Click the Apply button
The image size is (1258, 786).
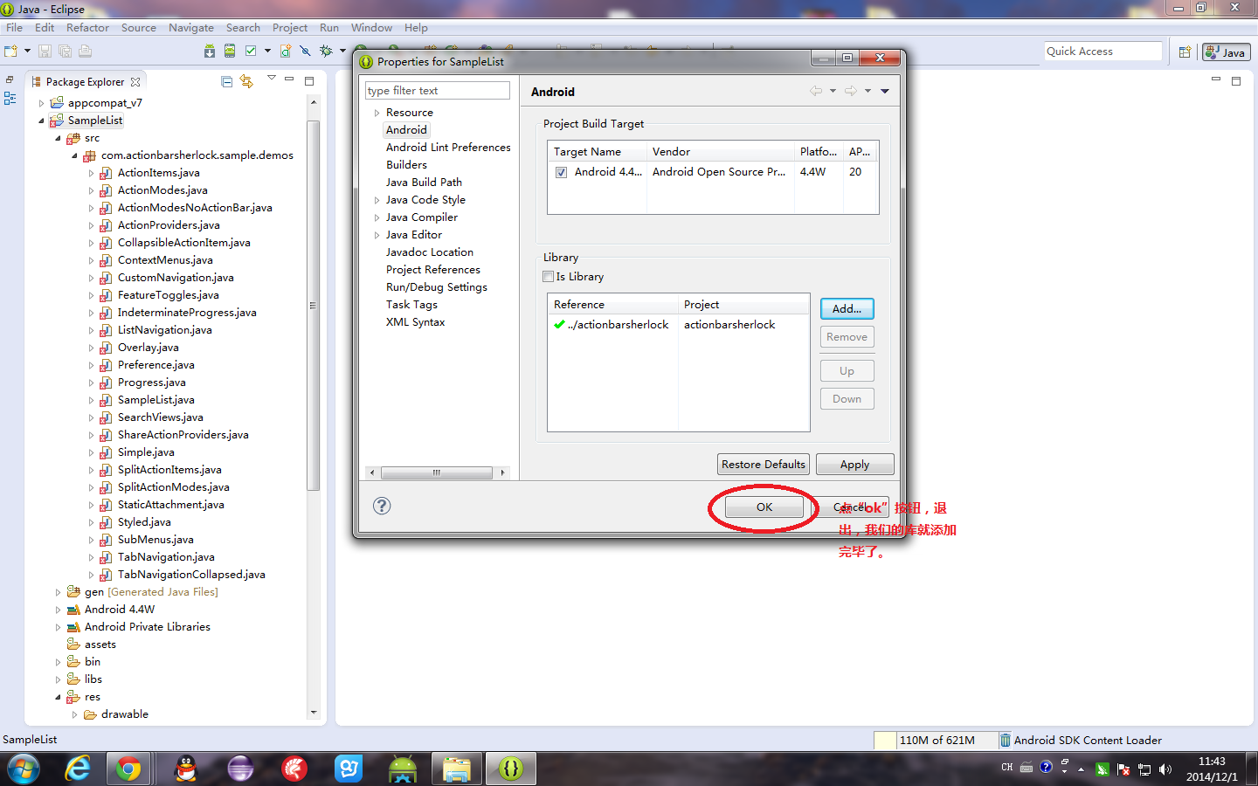(854, 465)
